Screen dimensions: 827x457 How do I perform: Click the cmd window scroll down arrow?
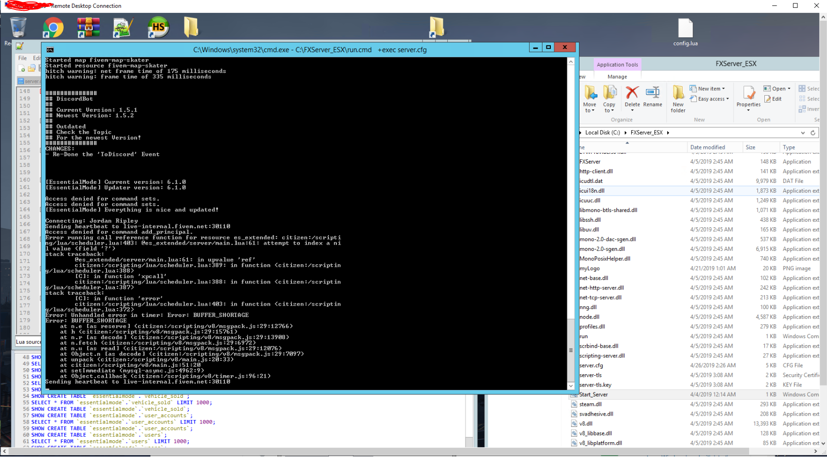(571, 386)
